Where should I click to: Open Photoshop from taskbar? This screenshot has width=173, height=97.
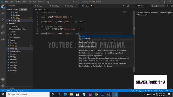point(102,95)
